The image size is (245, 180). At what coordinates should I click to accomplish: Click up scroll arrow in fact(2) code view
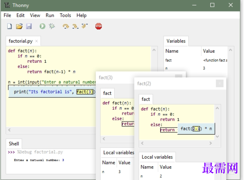click(218, 108)
